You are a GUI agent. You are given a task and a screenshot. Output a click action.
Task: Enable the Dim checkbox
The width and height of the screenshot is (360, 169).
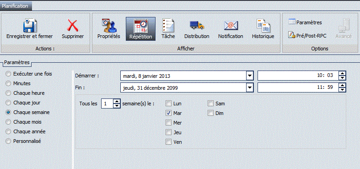pos(210,113)
